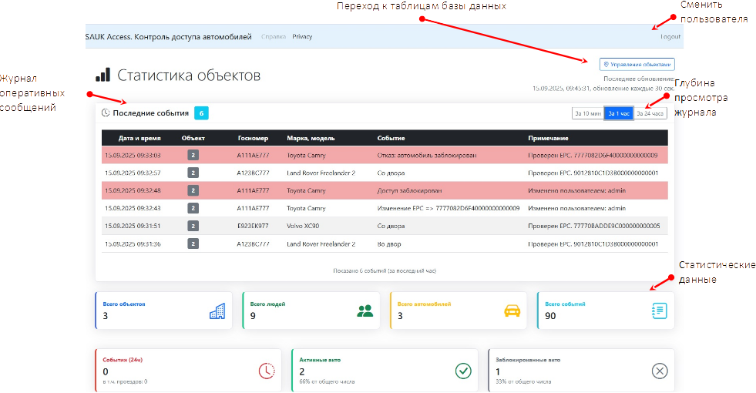Click the X circle icon in Заблокированные авто card

coord(660,371)
